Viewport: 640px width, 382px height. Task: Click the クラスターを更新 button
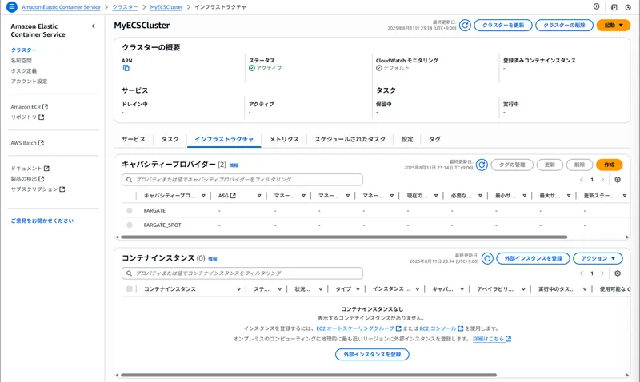502,26
